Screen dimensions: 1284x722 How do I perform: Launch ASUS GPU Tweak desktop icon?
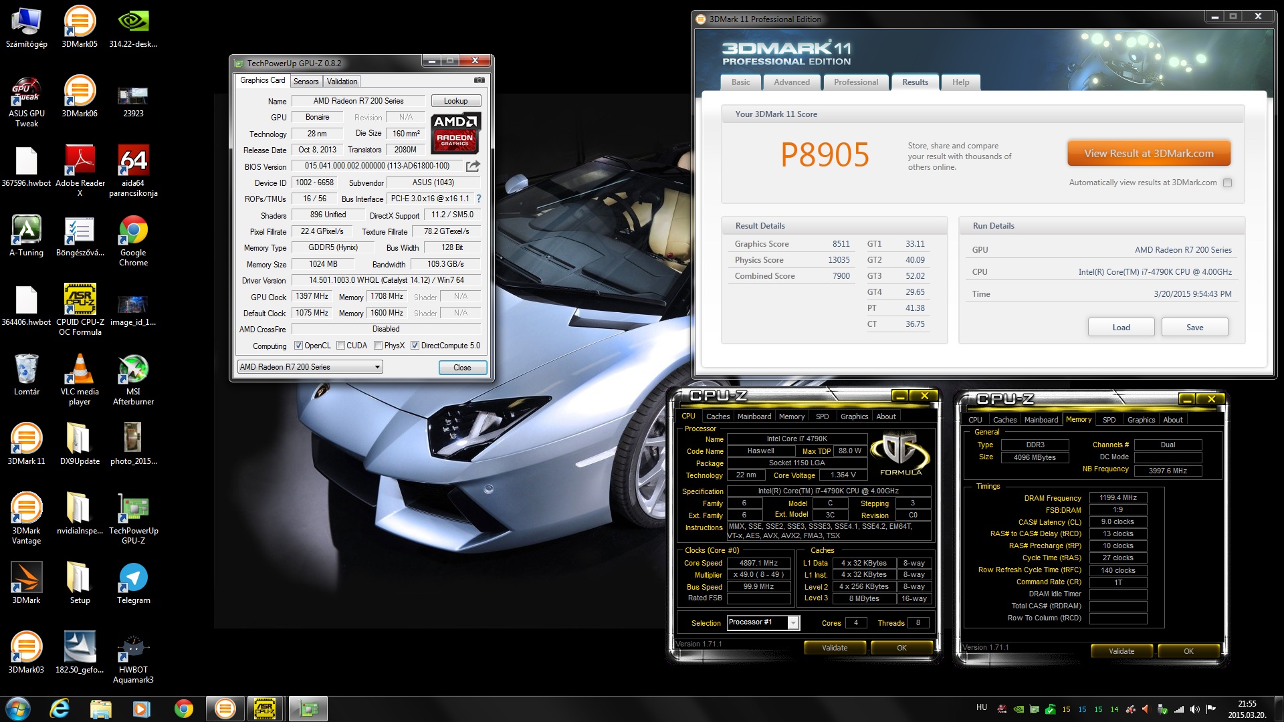click(27, 102)
